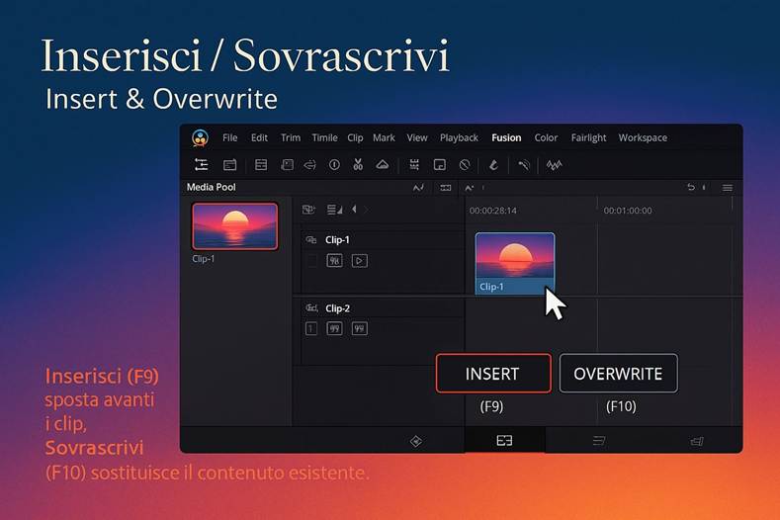Viewport: 780px width, 520px height.
Task: Click the snapping markers toolbar icon
Action: [x=414, y=165]
